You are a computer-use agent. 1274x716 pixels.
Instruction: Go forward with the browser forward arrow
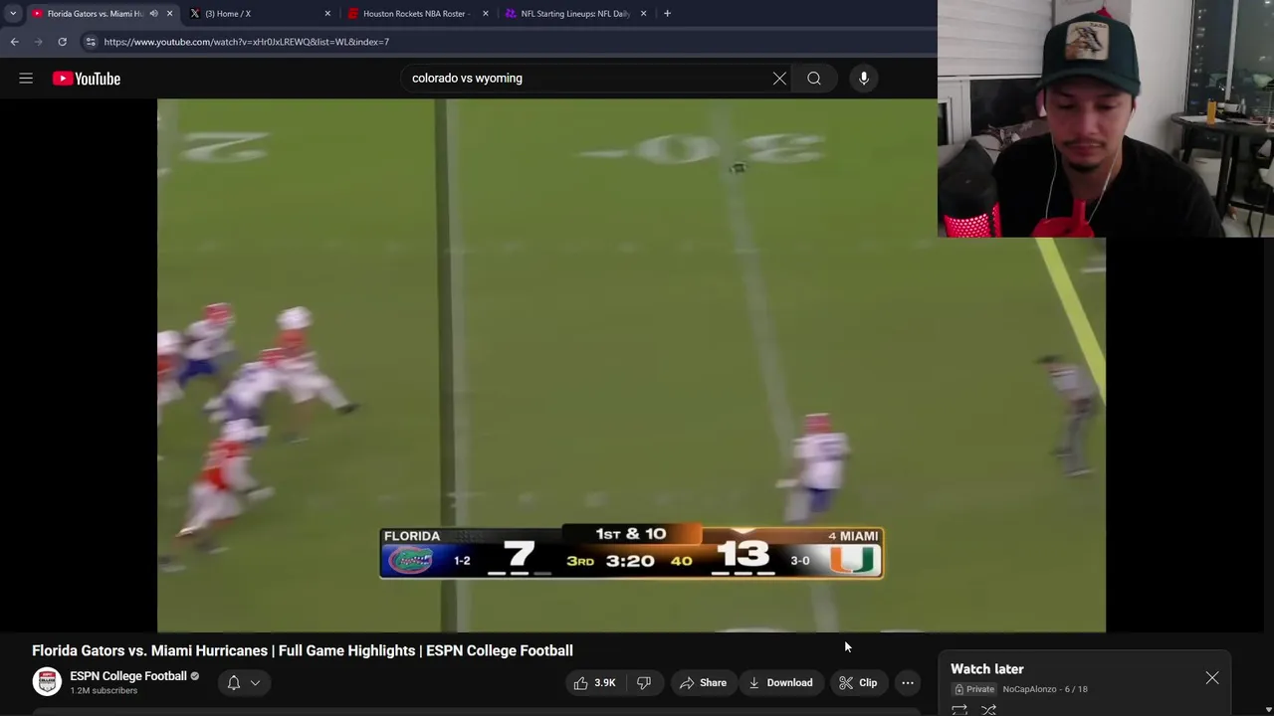38,42
